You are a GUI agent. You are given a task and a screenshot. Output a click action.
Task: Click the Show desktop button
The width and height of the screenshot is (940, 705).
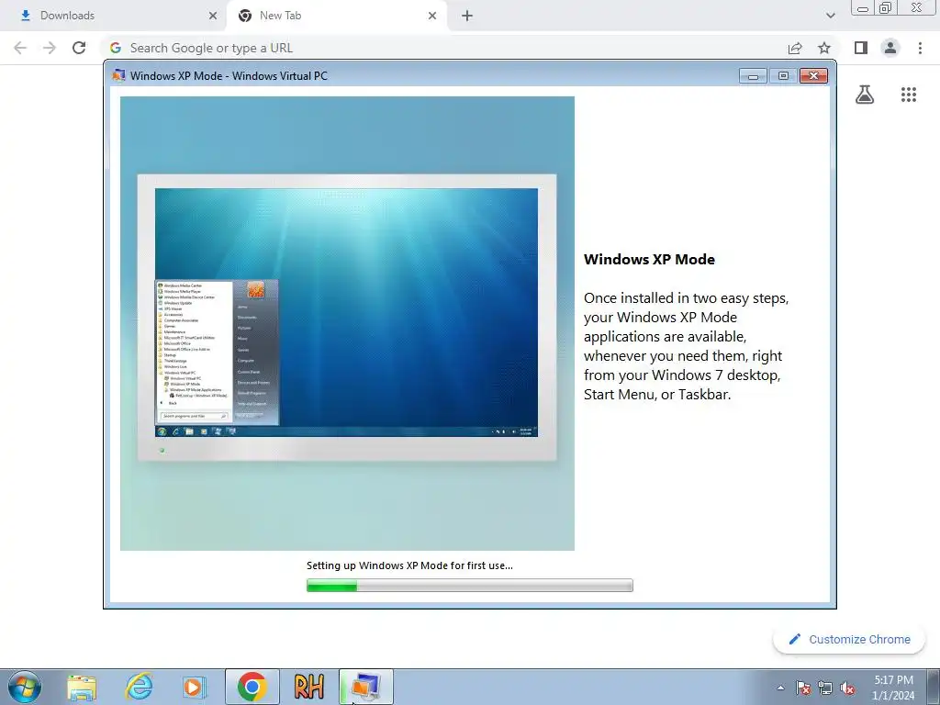click(934, 687)
